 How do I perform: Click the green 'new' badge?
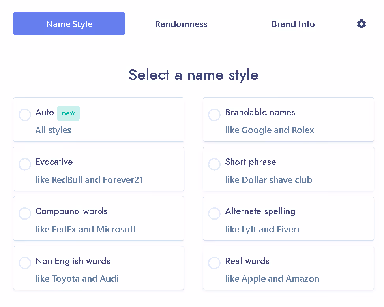[x=68, y=113]
